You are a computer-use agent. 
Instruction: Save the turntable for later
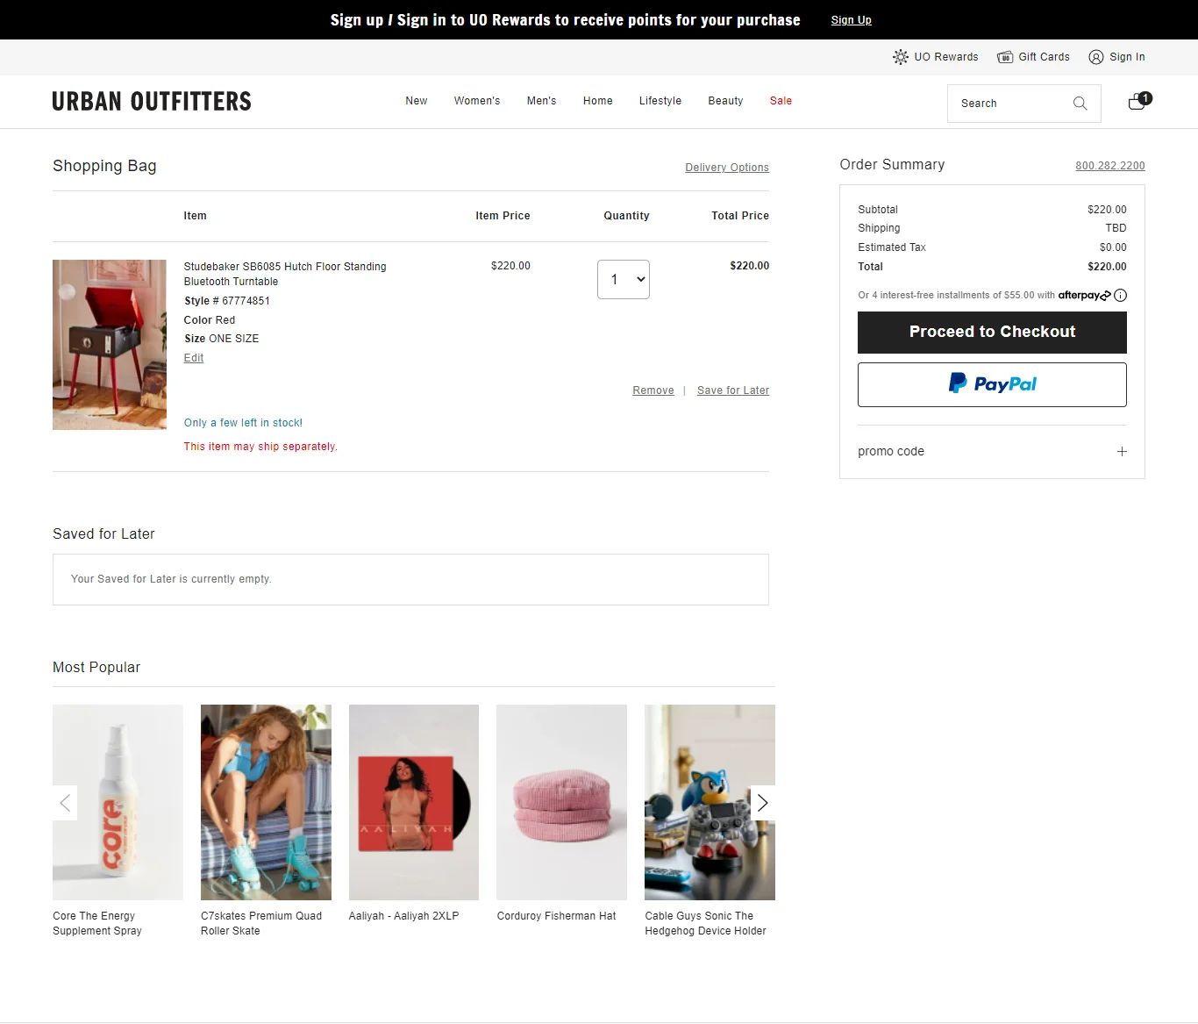coord(733,390)
